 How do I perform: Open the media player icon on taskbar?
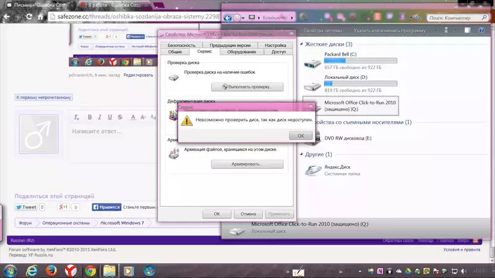point(129,271)
